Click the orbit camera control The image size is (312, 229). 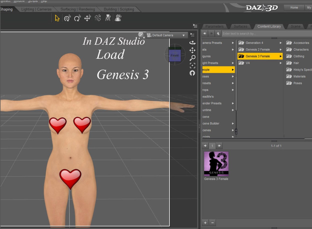pyautogui.click(x=192, y=43)
